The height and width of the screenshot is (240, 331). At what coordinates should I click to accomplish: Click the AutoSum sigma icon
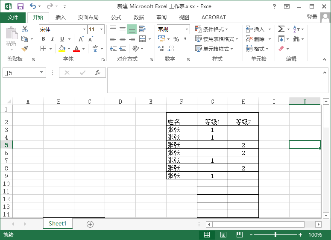281,29
